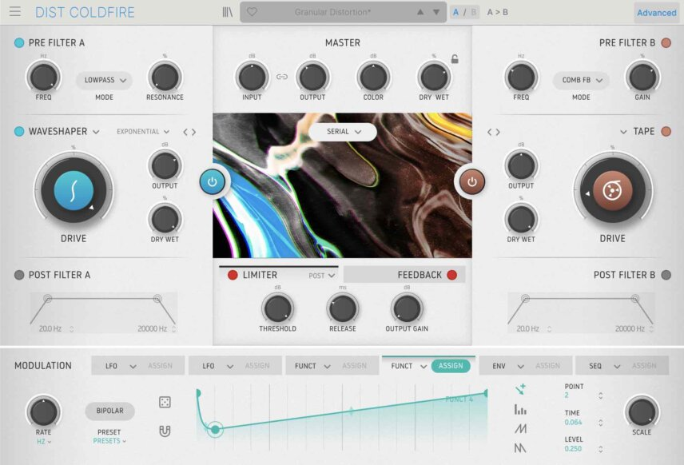Click the large Waveshaper DRIVE knob

[74, 191]
